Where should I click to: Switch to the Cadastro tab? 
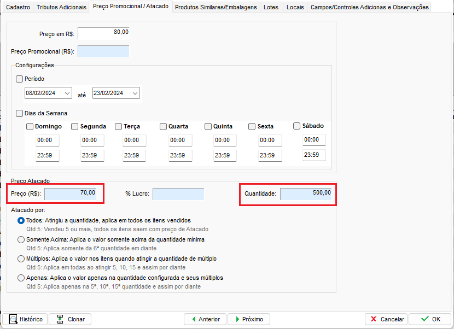18,7
